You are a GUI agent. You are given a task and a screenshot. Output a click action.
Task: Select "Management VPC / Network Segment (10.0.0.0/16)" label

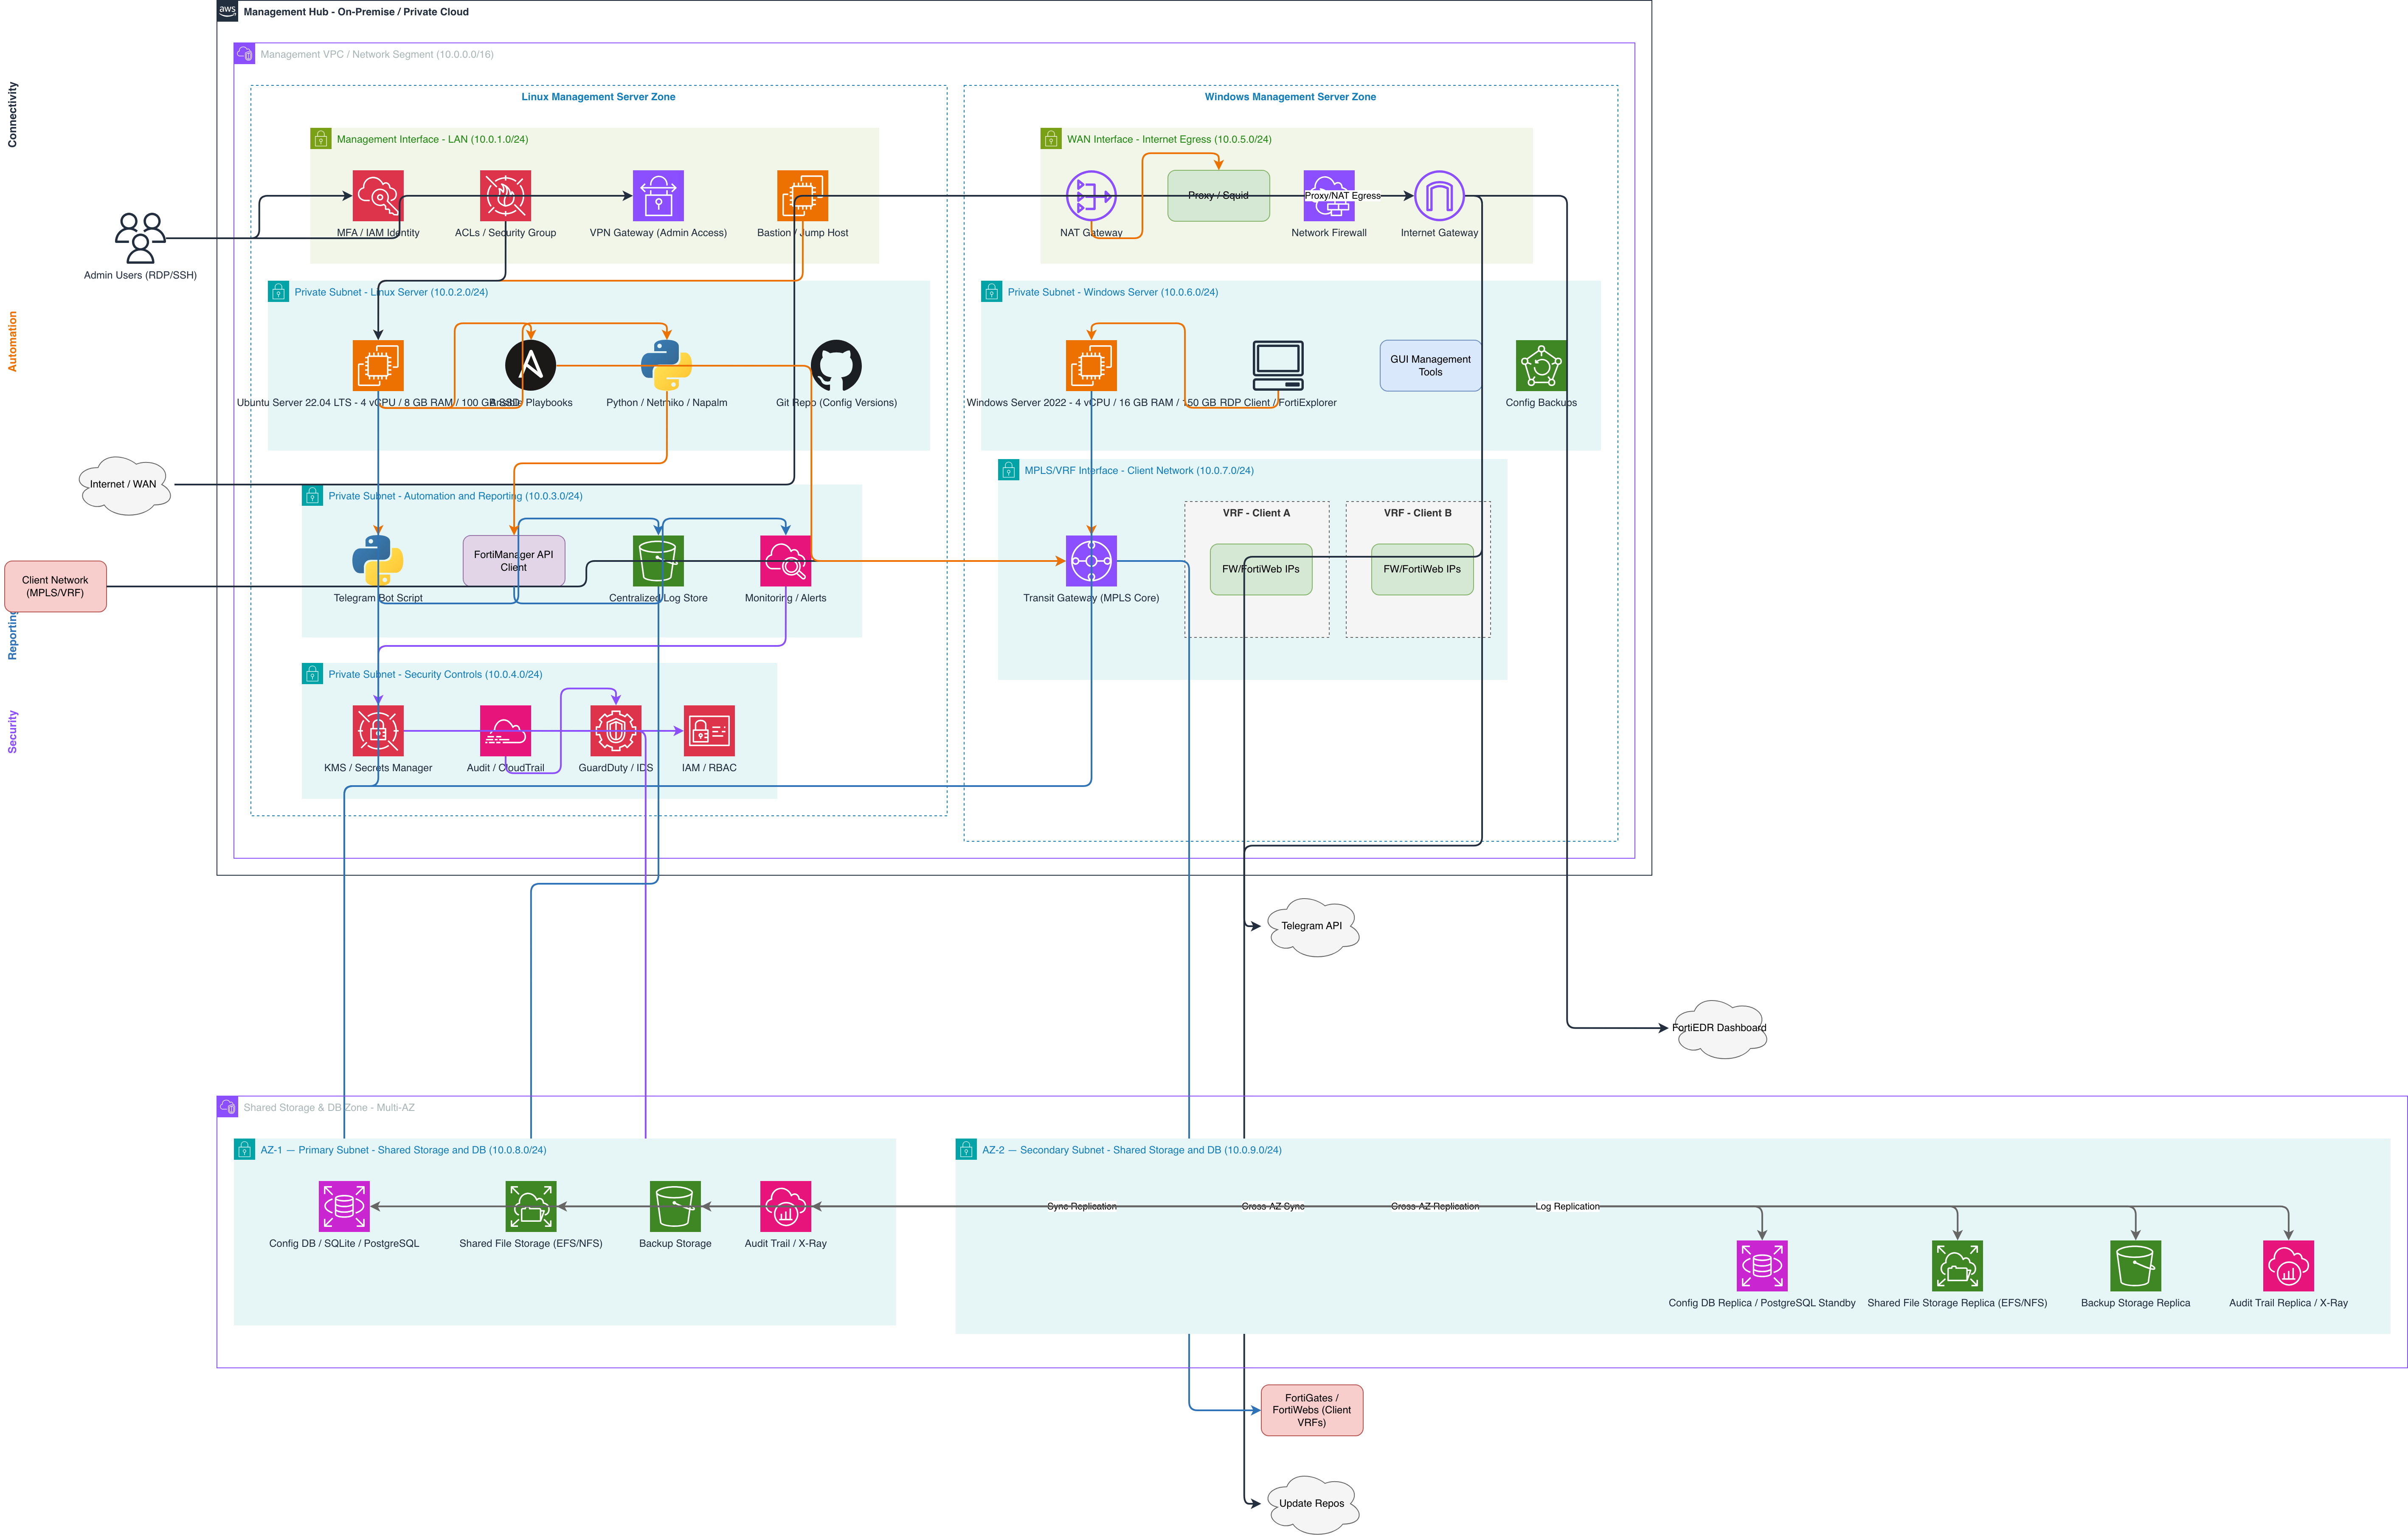(377, 55)
